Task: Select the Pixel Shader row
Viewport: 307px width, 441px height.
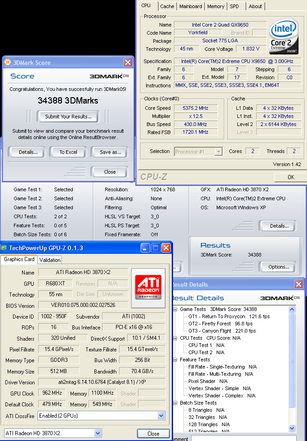Action: coord(208,381)
